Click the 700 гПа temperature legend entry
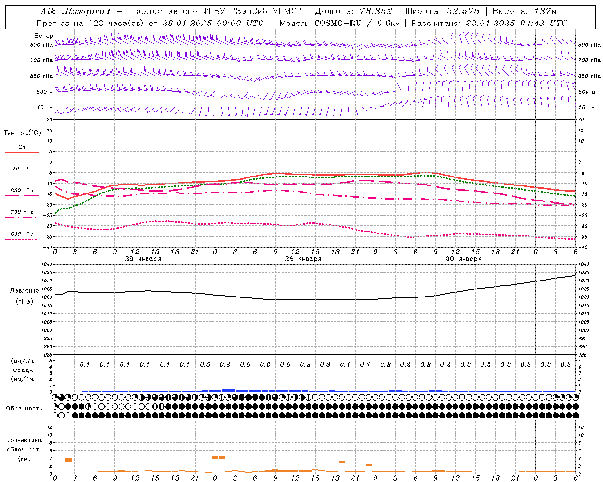The width and height of the screenshot is (603, 482). [x=22, y=212]
